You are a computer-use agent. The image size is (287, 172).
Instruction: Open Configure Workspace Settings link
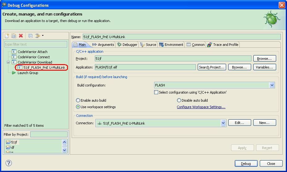(x=201, y=107)
